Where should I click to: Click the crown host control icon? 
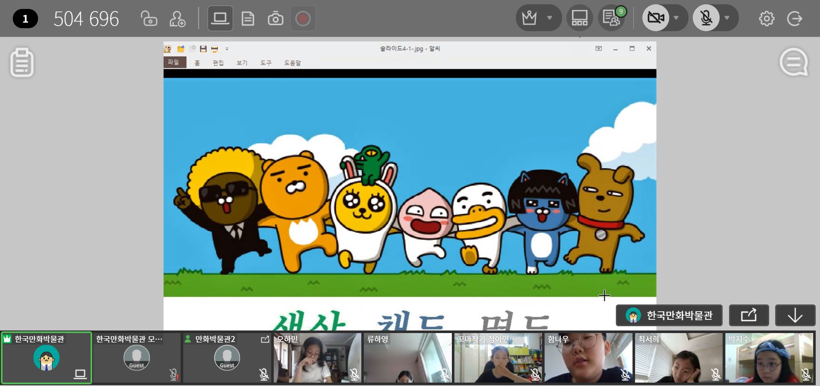coord(529,18)
